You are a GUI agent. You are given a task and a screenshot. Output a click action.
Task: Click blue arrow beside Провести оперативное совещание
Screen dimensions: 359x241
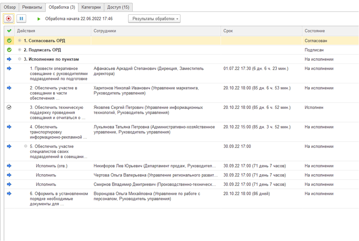tap(9, 68)
